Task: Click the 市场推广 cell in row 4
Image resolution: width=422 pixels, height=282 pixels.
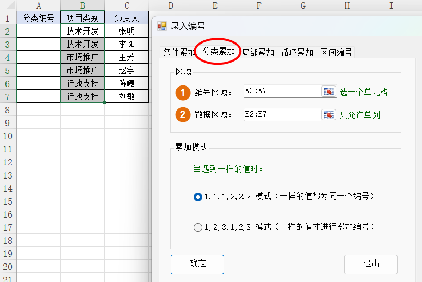Action: click(83, 57)
